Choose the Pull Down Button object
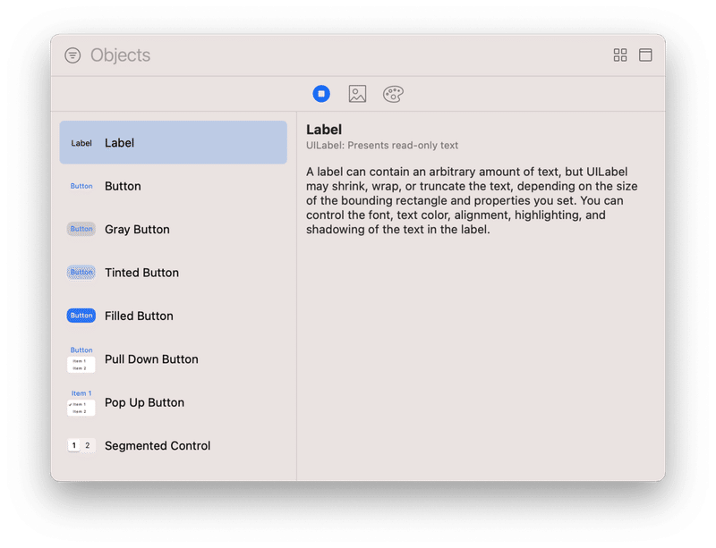 click(x=173, y=359)
